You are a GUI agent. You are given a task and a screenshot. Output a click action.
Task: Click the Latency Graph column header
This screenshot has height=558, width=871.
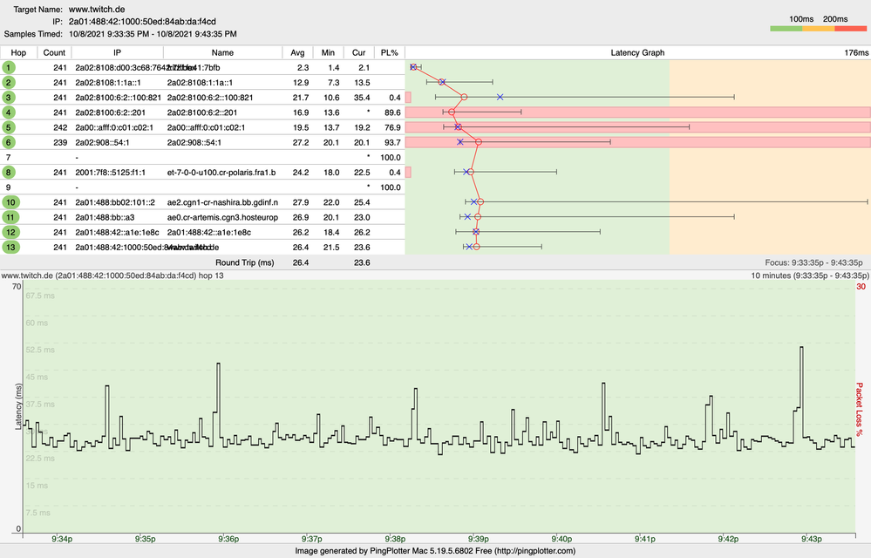[x=637, y=52]
